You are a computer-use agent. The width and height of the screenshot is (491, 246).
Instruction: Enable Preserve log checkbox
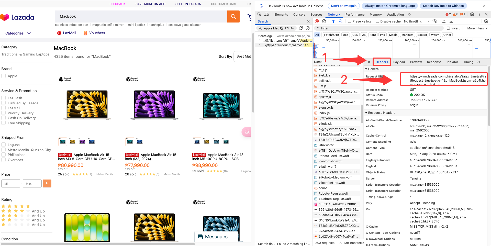pos(350,21)
